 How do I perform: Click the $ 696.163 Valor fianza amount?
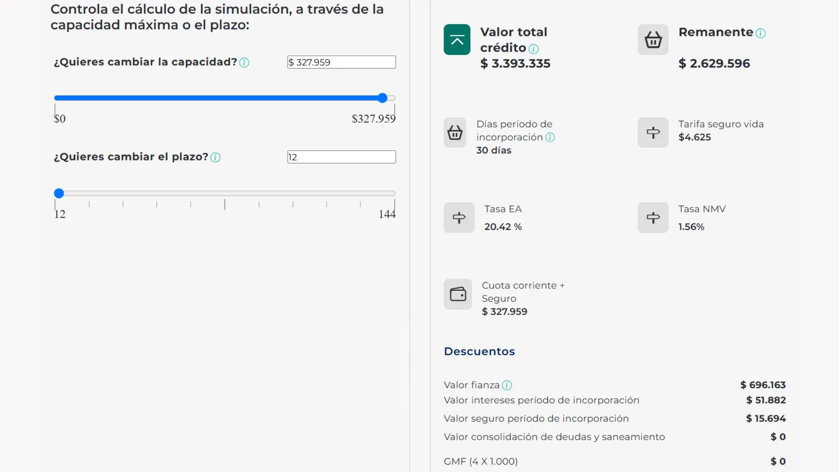click(763, 385)
